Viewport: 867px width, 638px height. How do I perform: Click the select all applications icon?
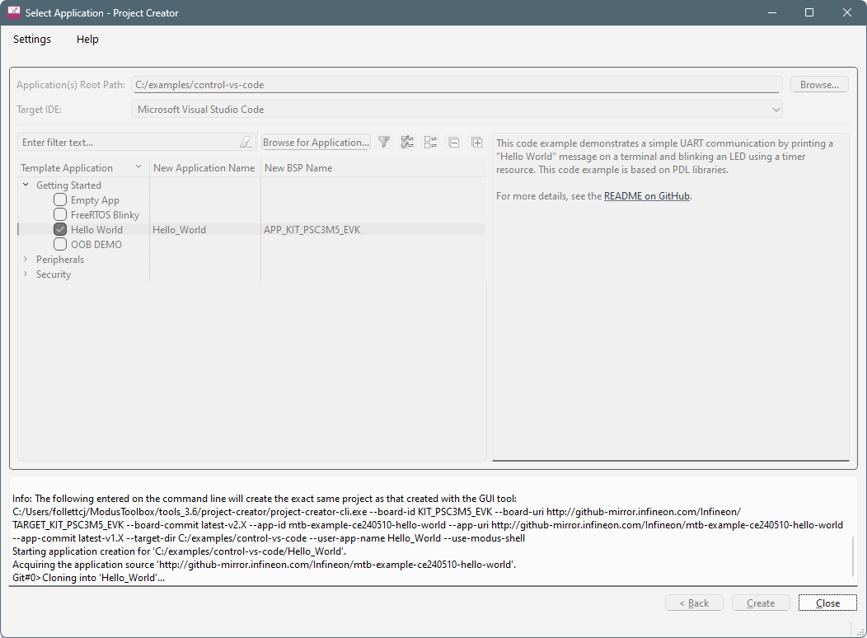407,143
